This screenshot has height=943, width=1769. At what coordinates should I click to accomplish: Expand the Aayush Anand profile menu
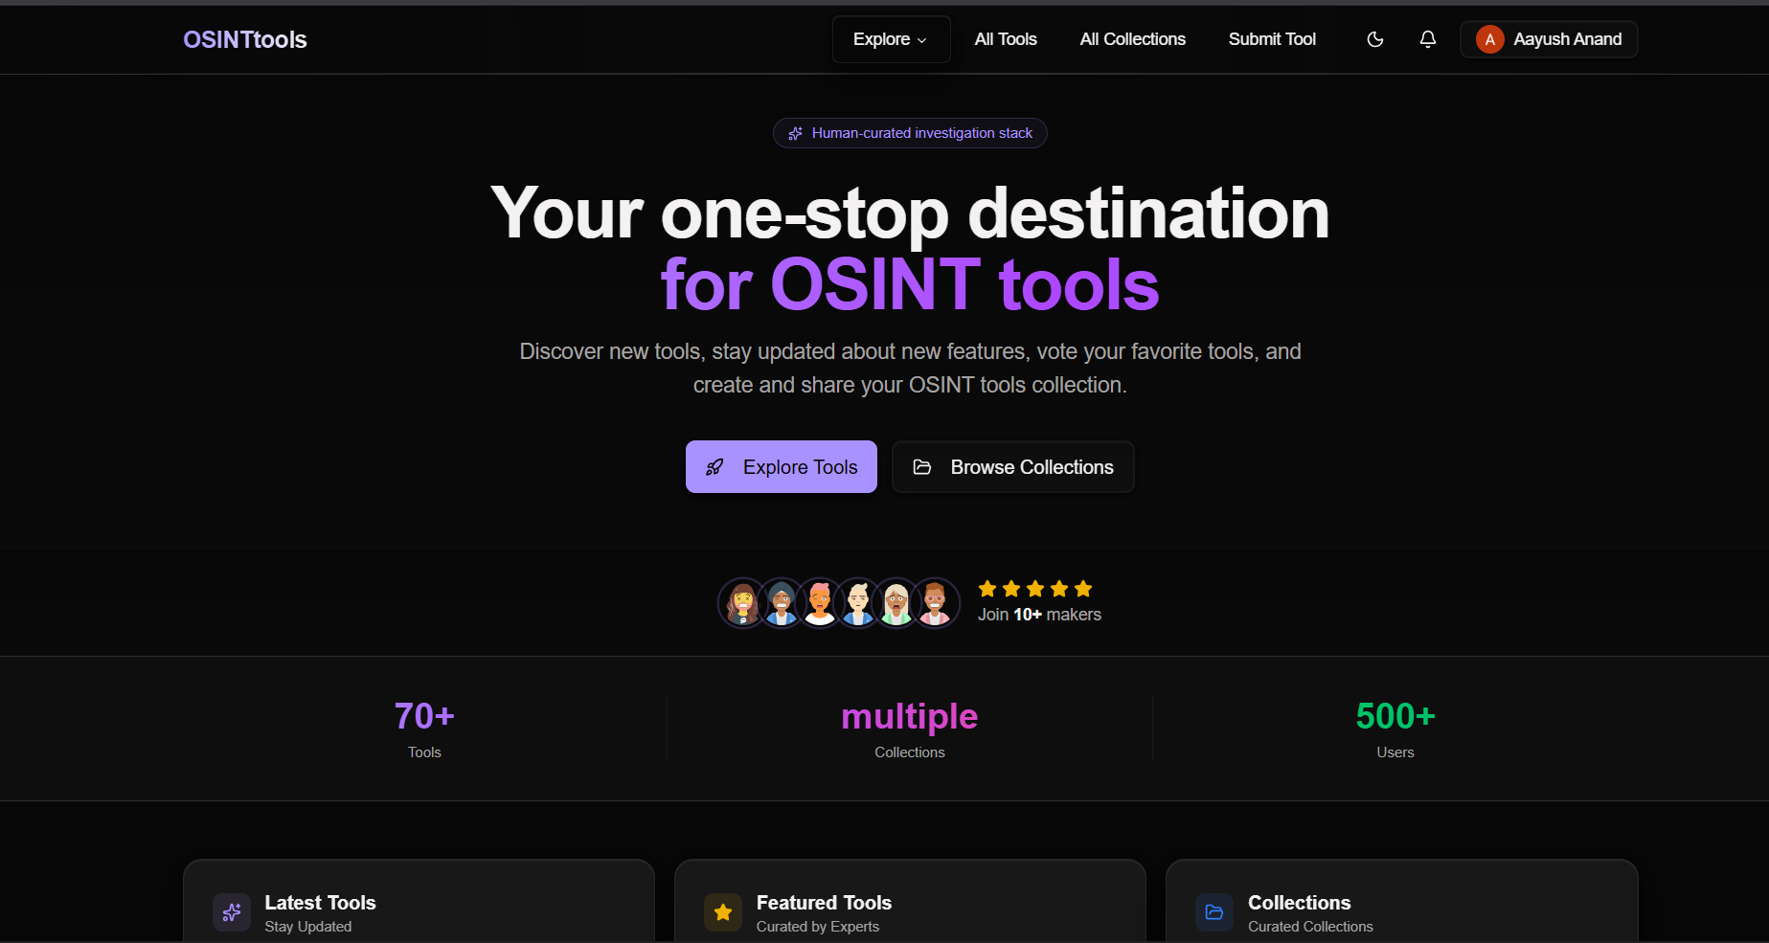tap(1548, 39)
